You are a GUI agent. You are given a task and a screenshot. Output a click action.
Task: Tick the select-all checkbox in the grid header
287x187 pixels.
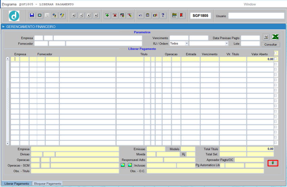tap(276, 53)
